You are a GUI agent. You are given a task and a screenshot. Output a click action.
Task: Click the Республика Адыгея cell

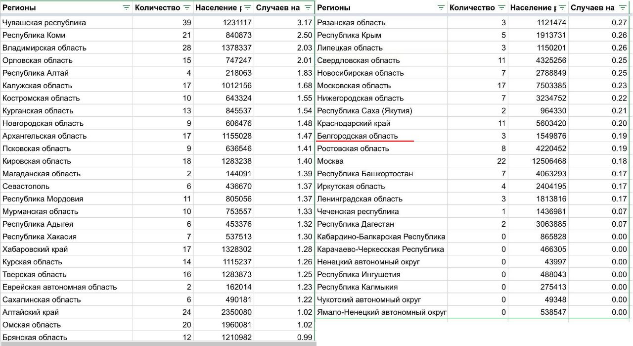(x=66, y=224)
